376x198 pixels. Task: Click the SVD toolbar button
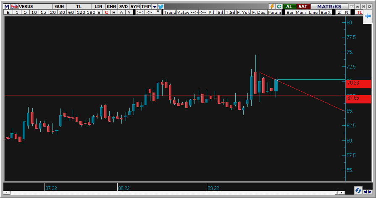(124, 6)
